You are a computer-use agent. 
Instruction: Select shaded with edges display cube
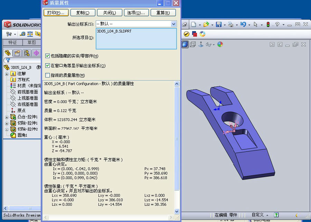point(185,44)
